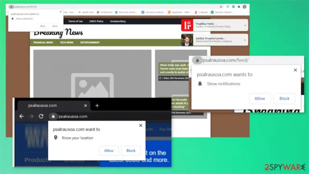This screenshot has width=309, height=174.
Task: Click the lock icon beside psalrausoa.com/feed/ in the main browser
Action: pos(11,7)
